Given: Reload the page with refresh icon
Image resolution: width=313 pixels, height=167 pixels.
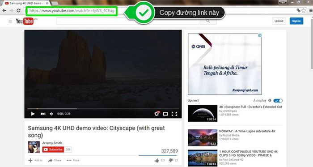Looking at the screenshot, I should 19,11.
